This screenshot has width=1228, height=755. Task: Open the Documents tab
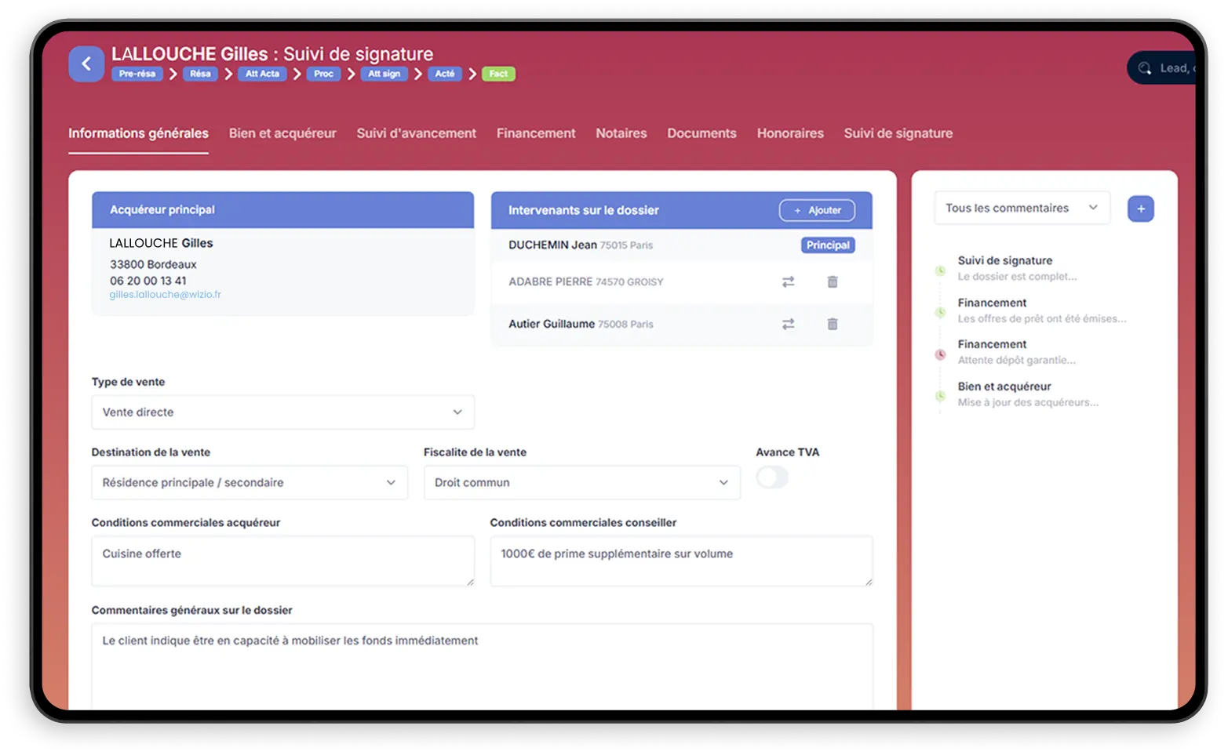click(701, 133)
